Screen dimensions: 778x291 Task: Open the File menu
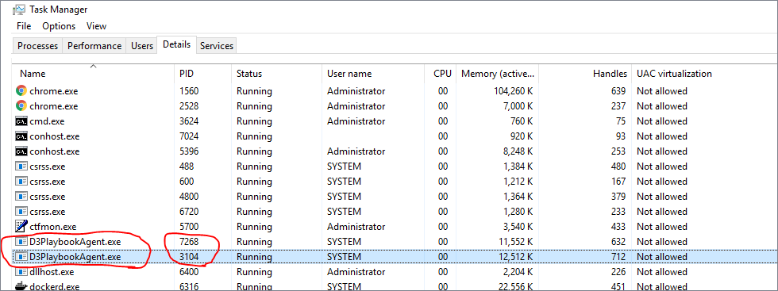(x=24, y=26)
